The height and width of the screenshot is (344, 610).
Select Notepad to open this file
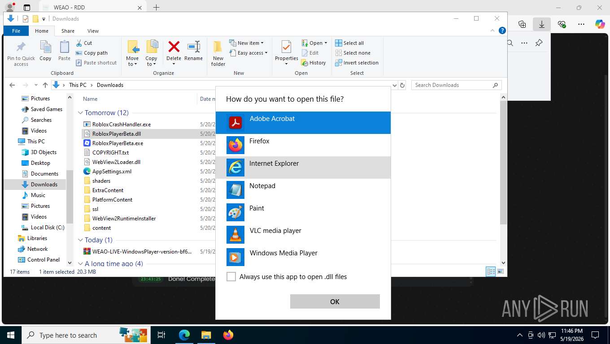[303, 189]
